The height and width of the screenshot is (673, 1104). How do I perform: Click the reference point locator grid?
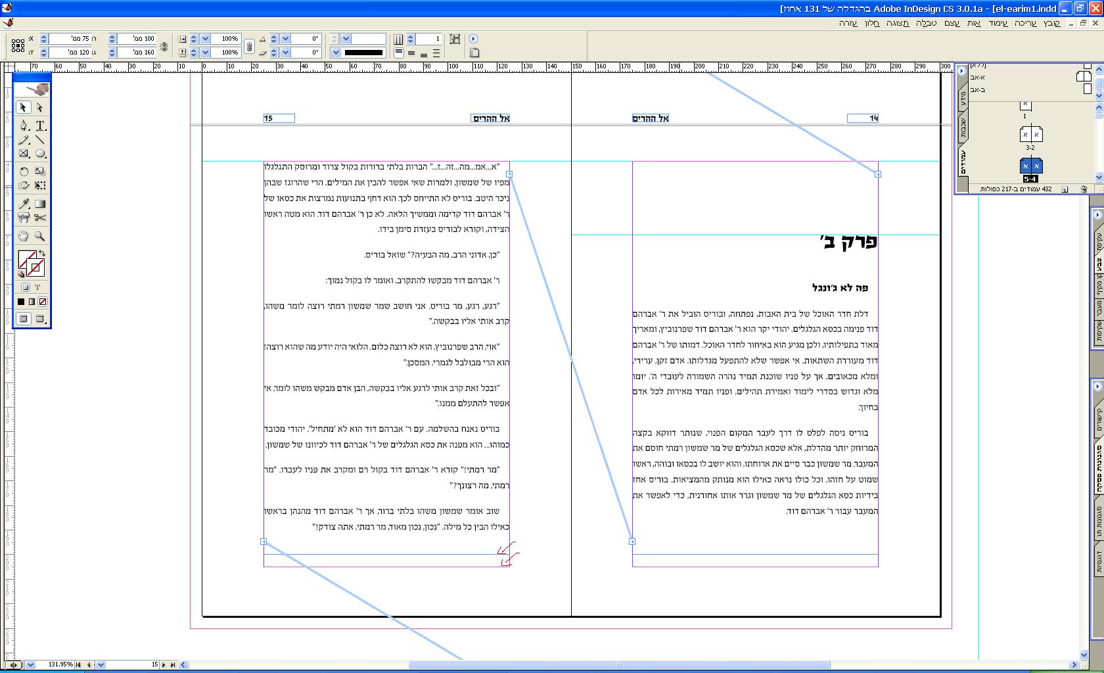pyautogui.click(x=18, y=45)
